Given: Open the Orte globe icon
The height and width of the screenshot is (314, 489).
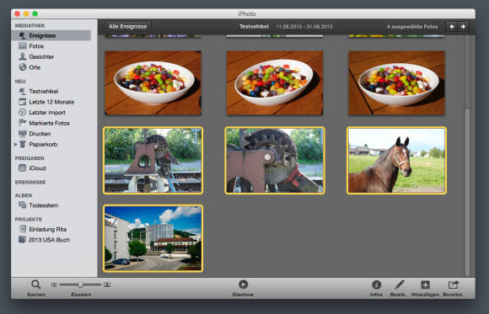Looking at the screenshot, I should (23, 67).
